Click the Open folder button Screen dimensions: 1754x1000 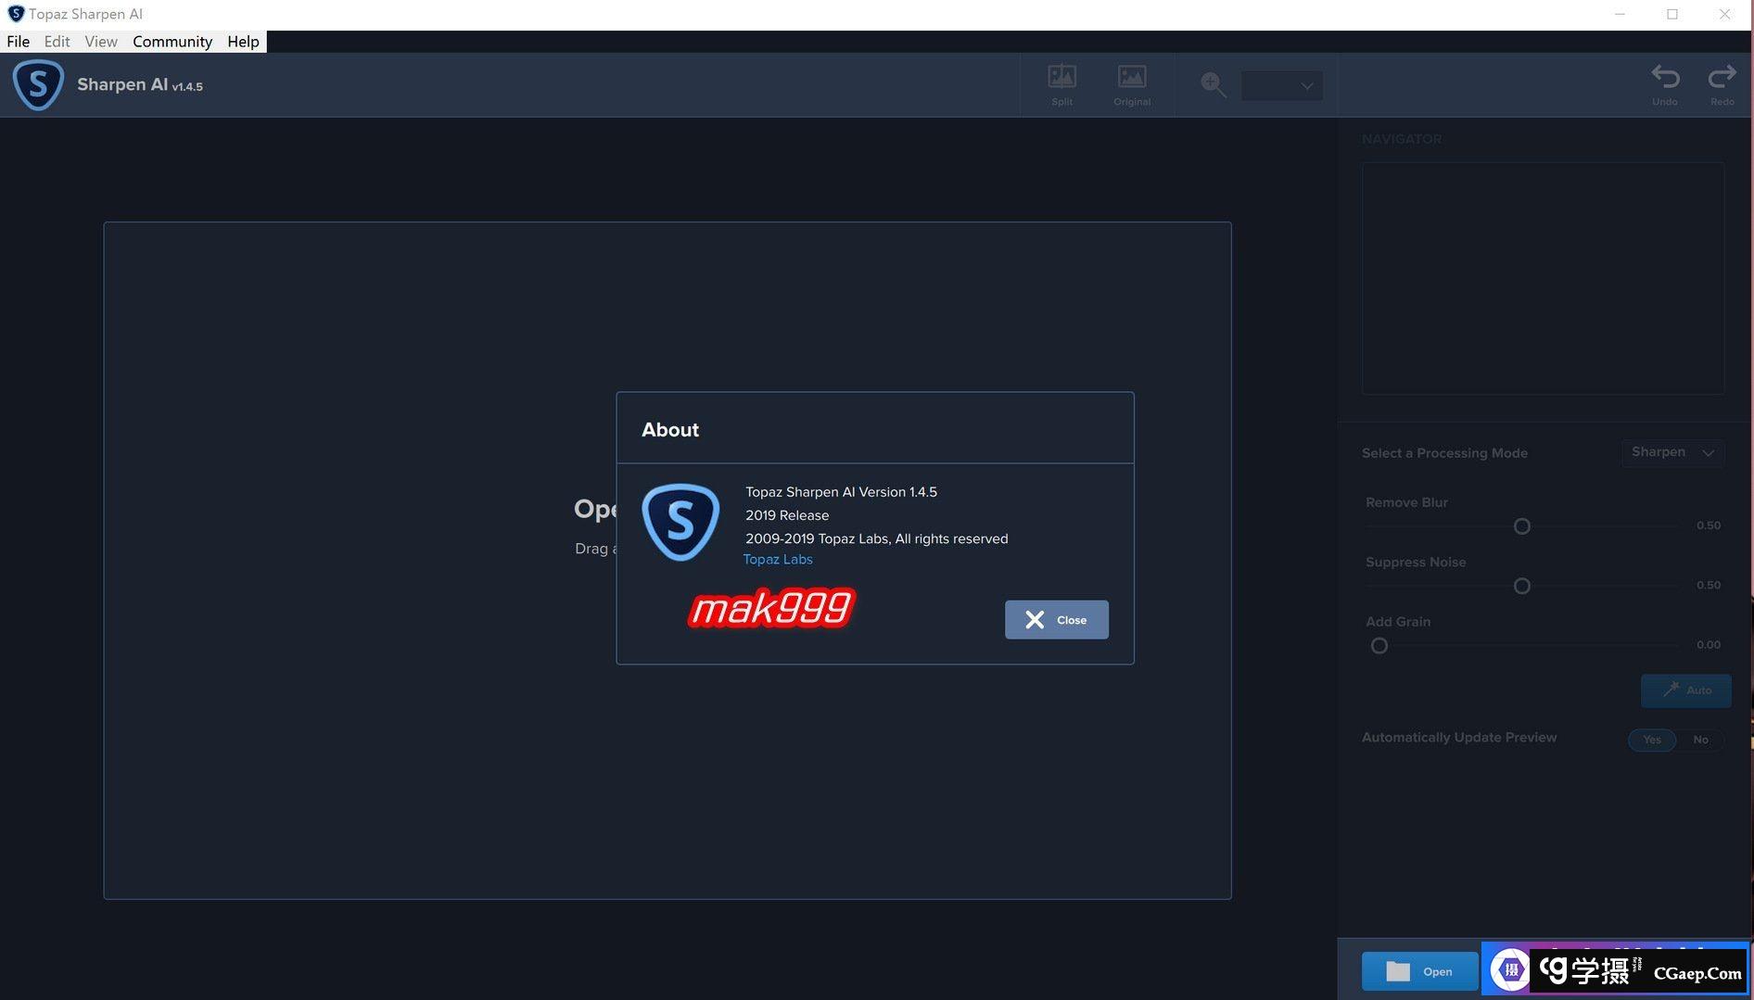point(1419,971)
